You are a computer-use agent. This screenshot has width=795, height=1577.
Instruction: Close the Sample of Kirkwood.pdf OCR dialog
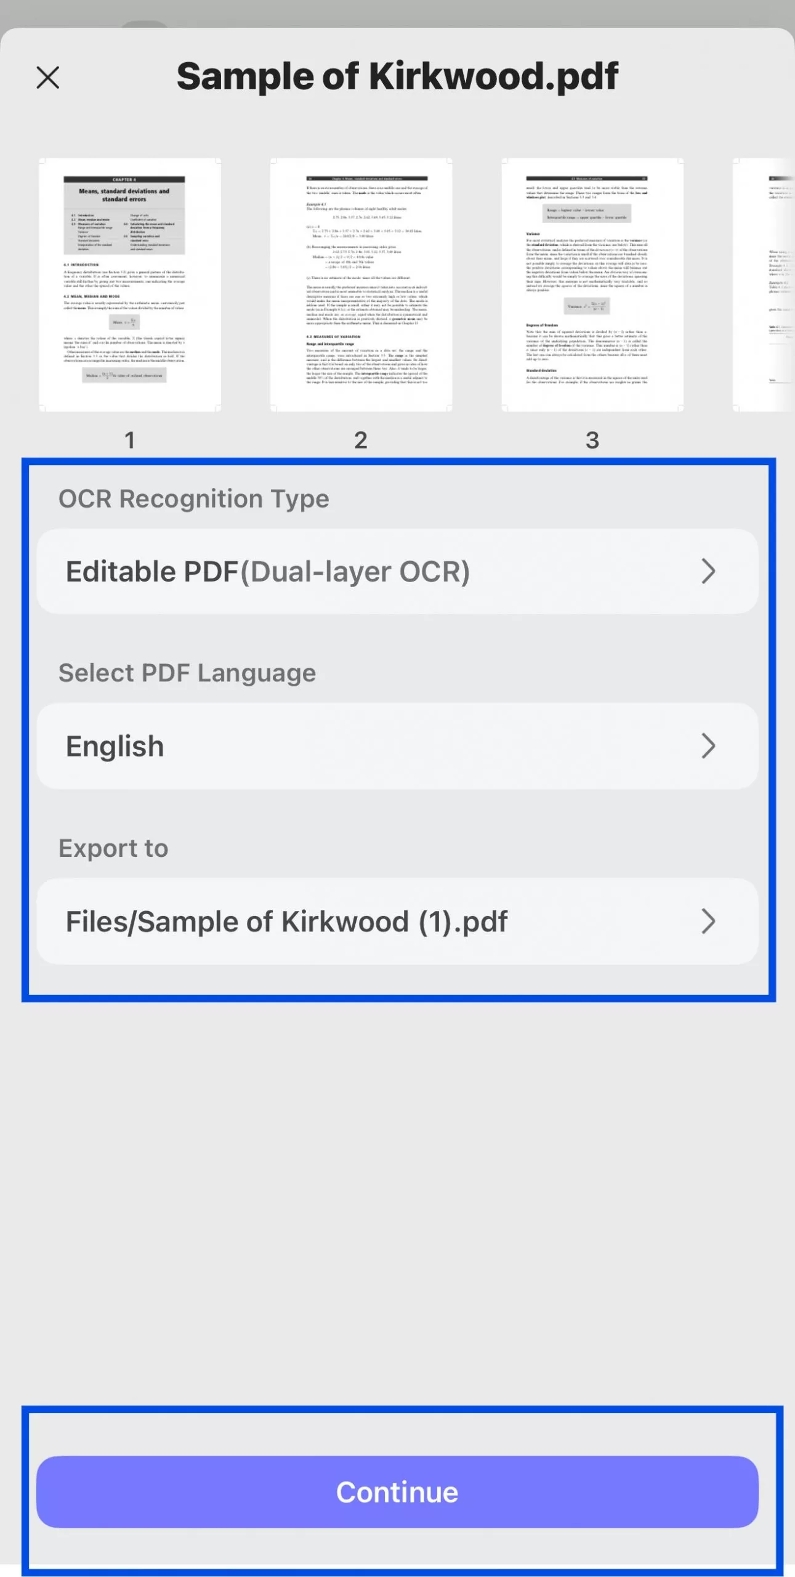(47, 77)
